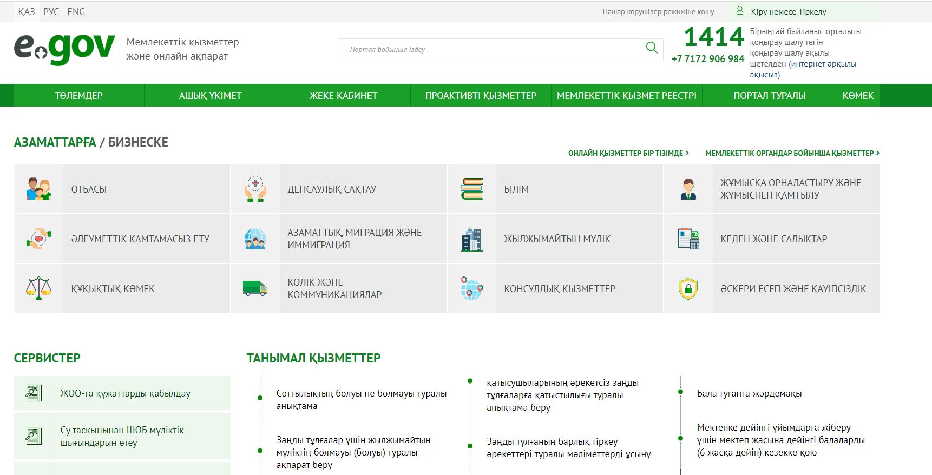
Task: Expand Мемлекеттік органдар бойынша қызметтер link
Action: [792, 154]
